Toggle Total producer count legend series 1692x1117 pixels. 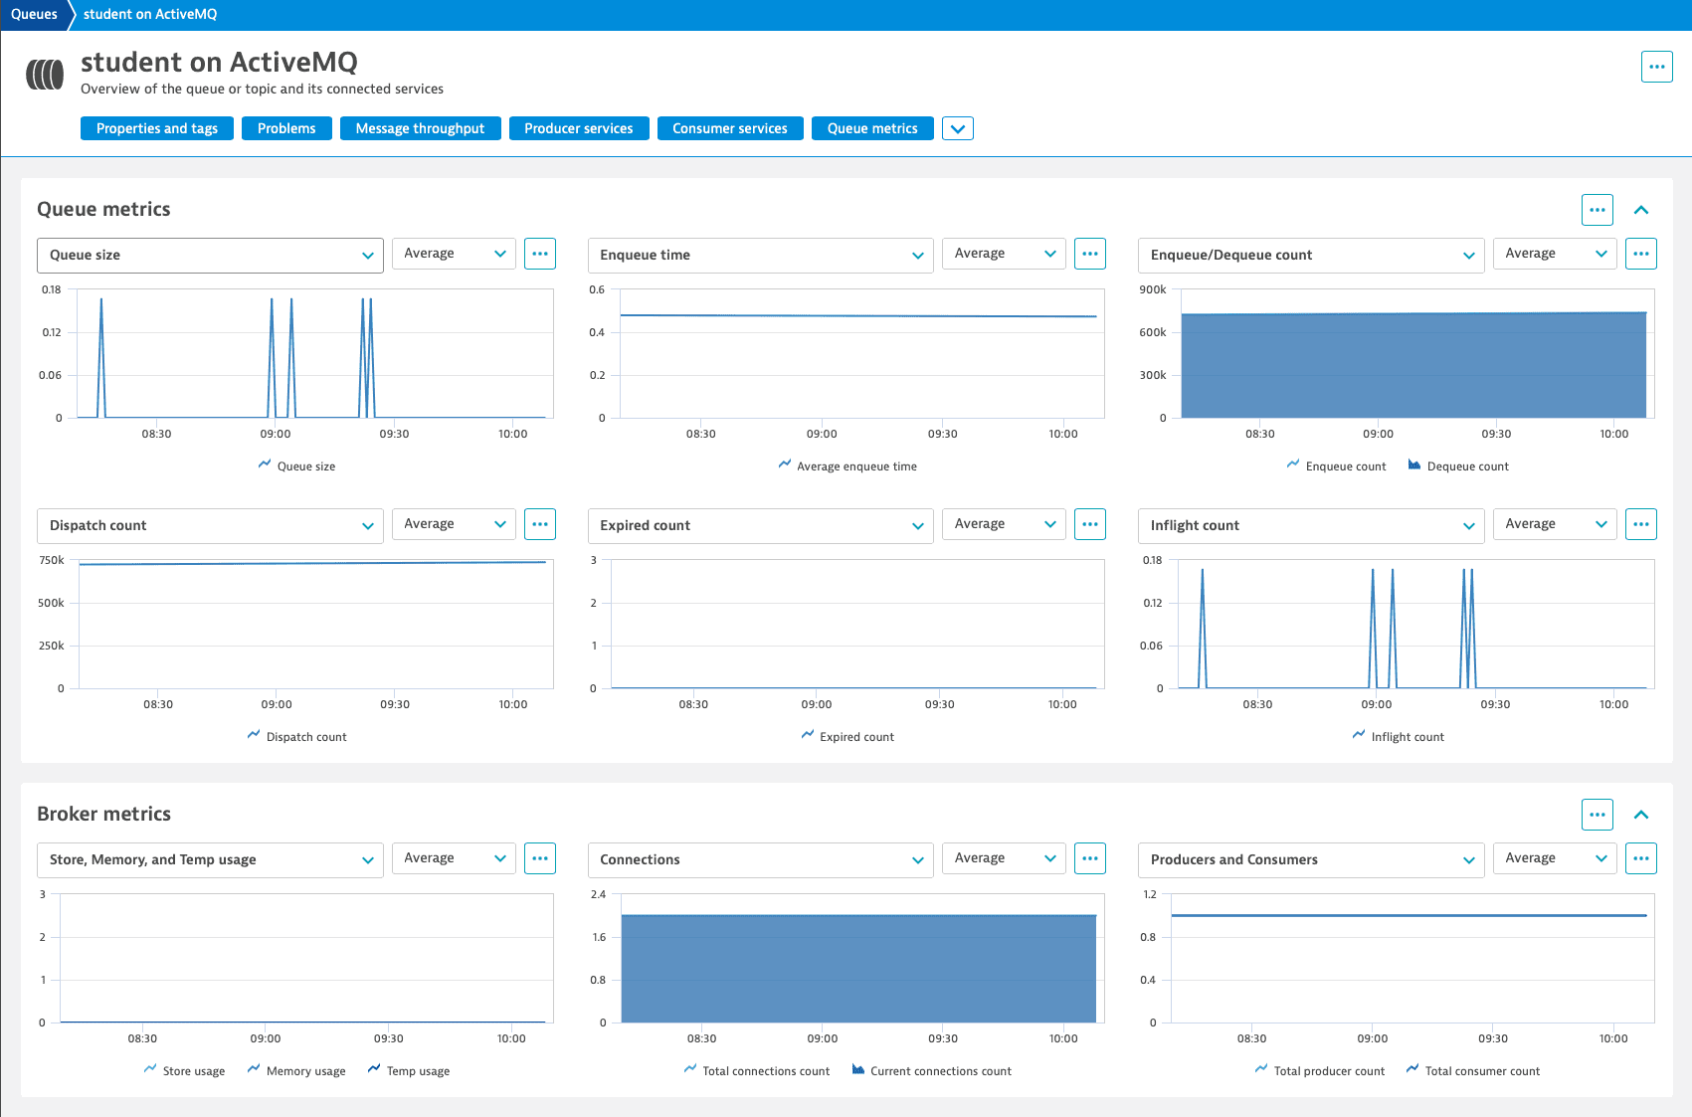(1320, 1070)
